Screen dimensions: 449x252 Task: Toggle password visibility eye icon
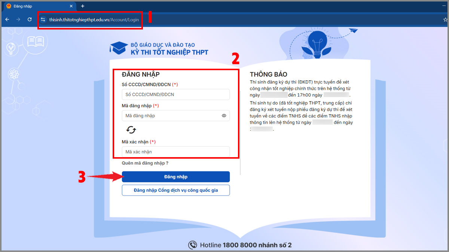[224, 116]
